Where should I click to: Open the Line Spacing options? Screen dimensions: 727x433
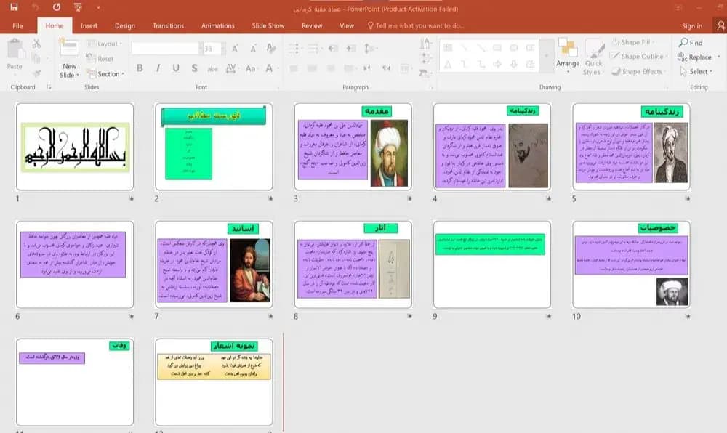(369, 49)
